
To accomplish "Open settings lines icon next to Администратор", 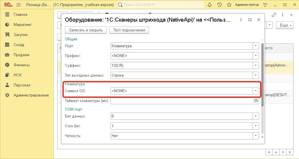I will coord(265,5).
